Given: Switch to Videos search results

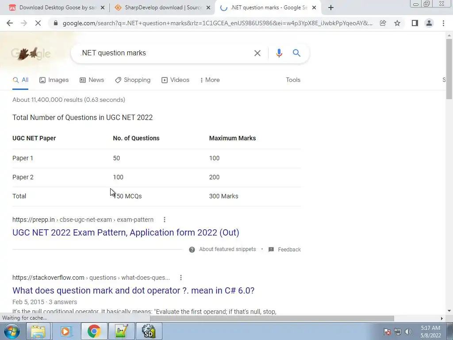Looking at the screenshot, I should (x=175, y=80).
